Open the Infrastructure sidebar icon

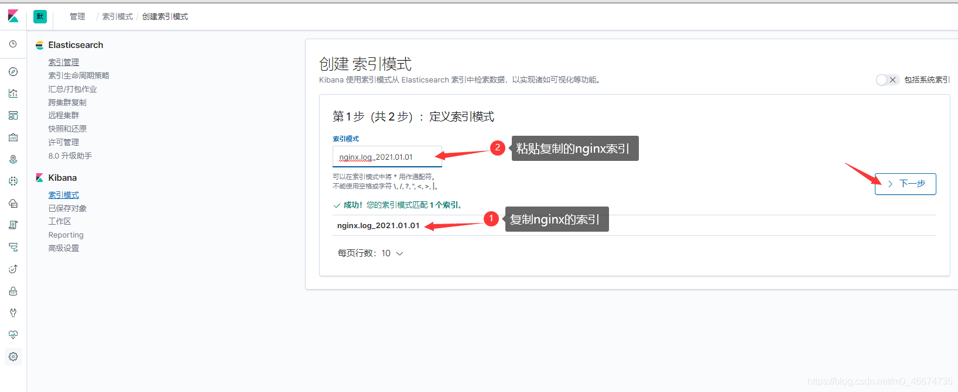(x=13, y=203)
